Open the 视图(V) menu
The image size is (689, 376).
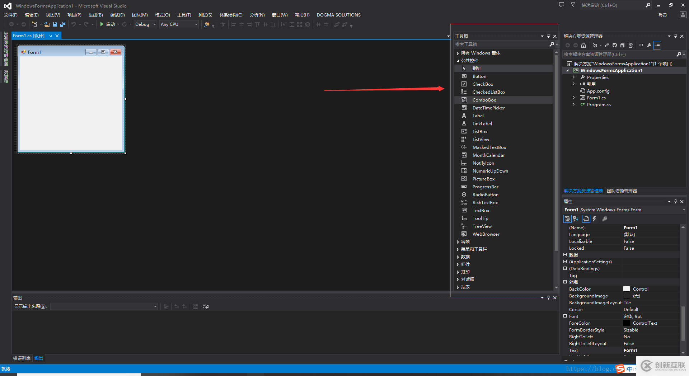tap(53, 15)
